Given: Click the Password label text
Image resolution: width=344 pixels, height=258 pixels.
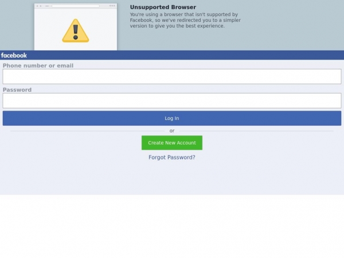Looking at the screenshot, I should point(17,90).
